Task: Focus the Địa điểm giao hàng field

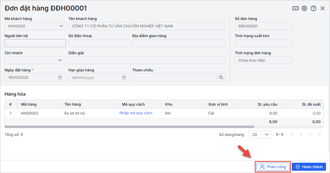Action: 179,43
